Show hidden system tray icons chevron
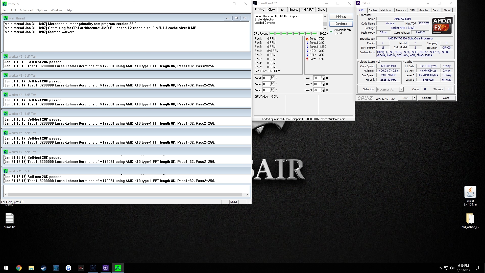 (440, 268)
